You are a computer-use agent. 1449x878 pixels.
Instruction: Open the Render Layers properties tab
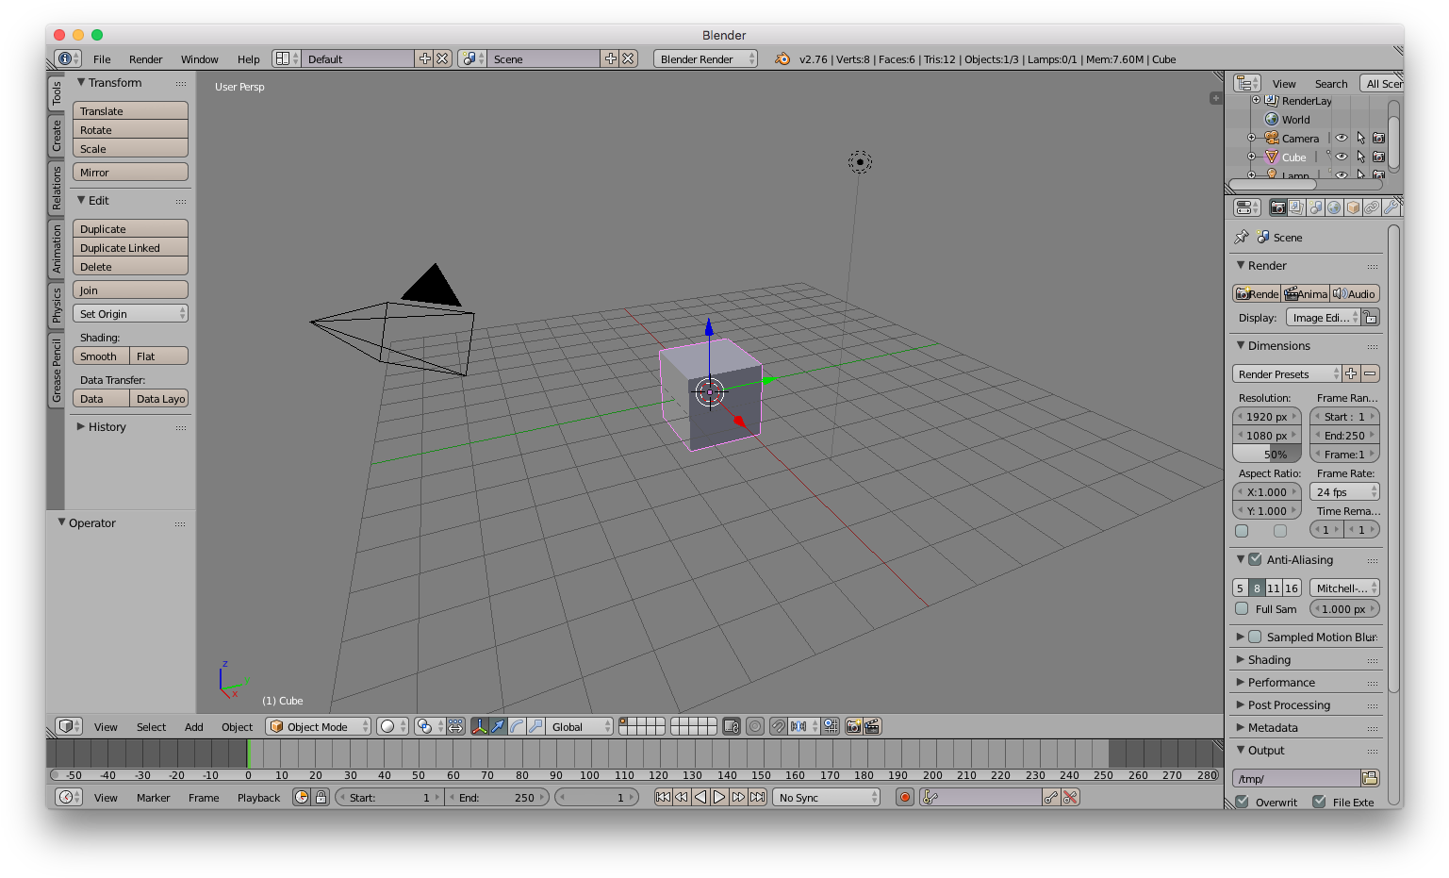(x=1296, y=207)
